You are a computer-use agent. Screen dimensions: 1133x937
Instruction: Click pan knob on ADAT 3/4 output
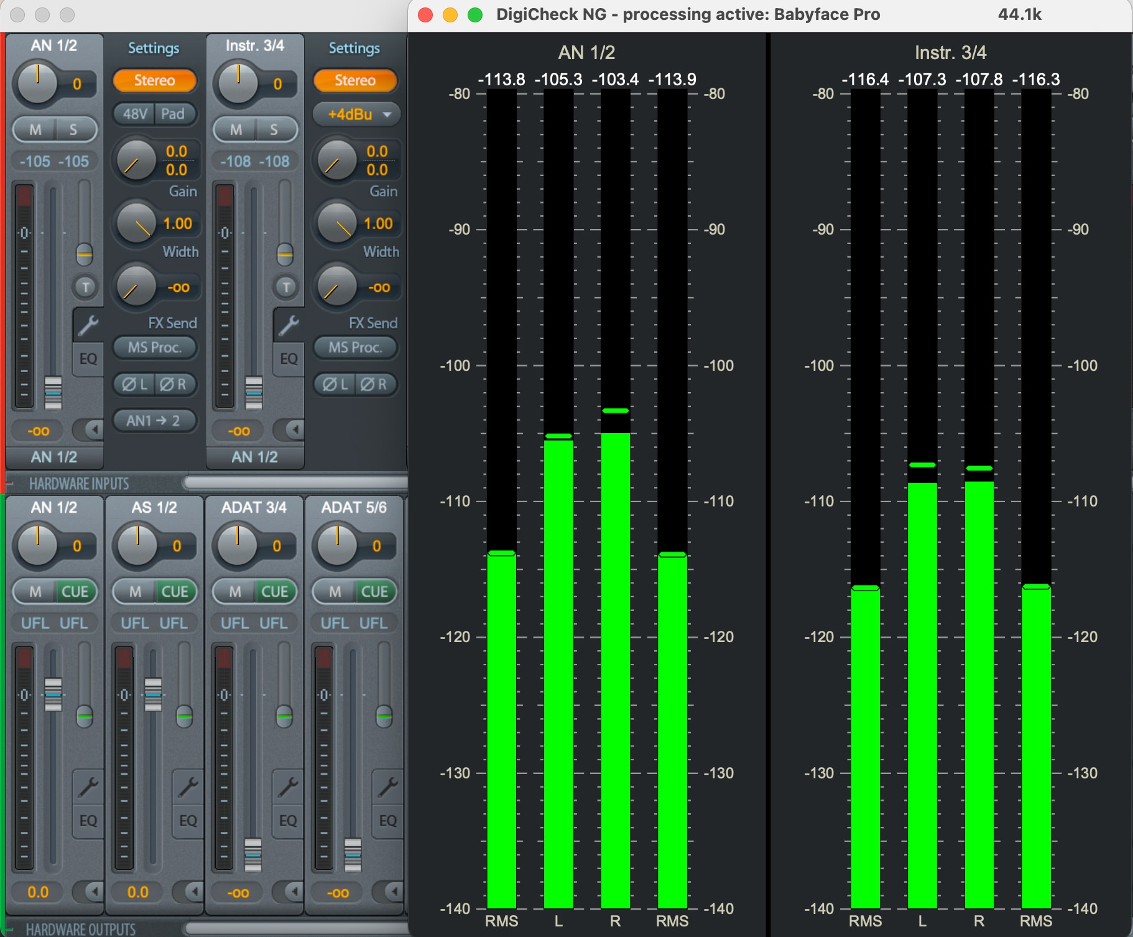point(237,545)
